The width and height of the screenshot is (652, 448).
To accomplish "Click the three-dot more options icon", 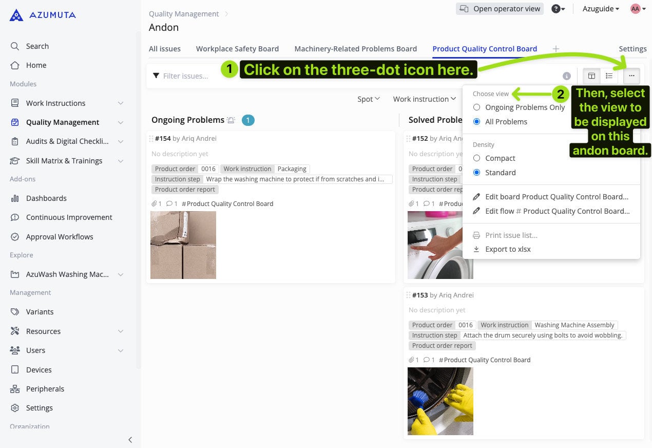I will point(631,76).
